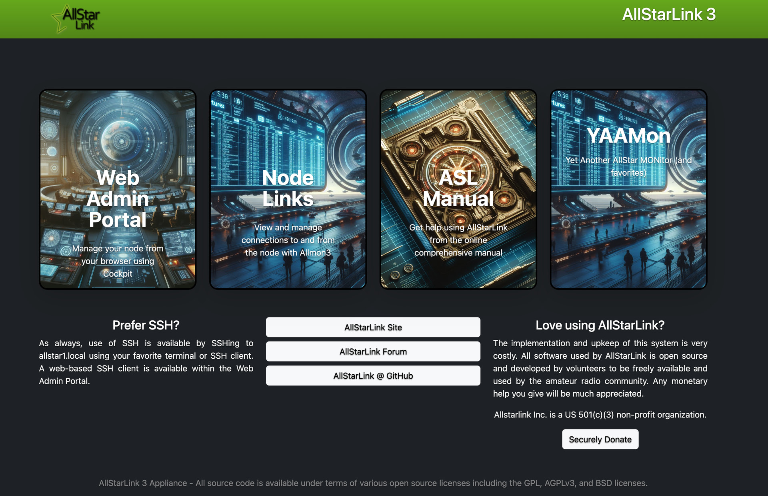The height and width of the screenshot is (496, 768).
Task: Open the Node Links card
Action: [288, 189]
